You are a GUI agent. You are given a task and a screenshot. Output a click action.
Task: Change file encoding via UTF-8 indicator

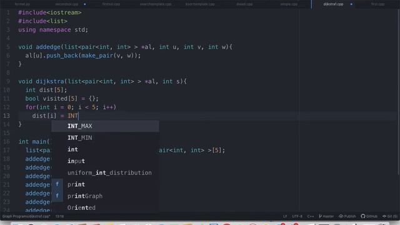pyautogui.click(x=297, y=216)
